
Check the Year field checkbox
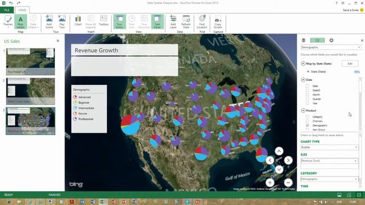307,103
